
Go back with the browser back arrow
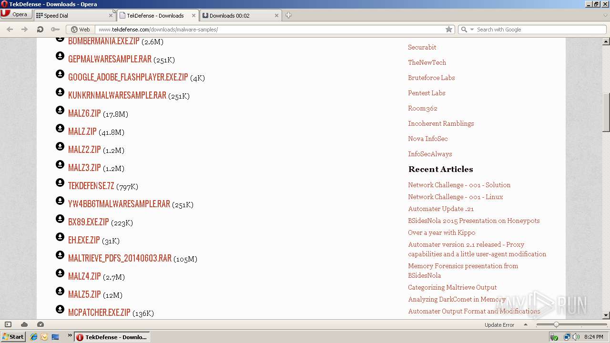pos(10,30)
